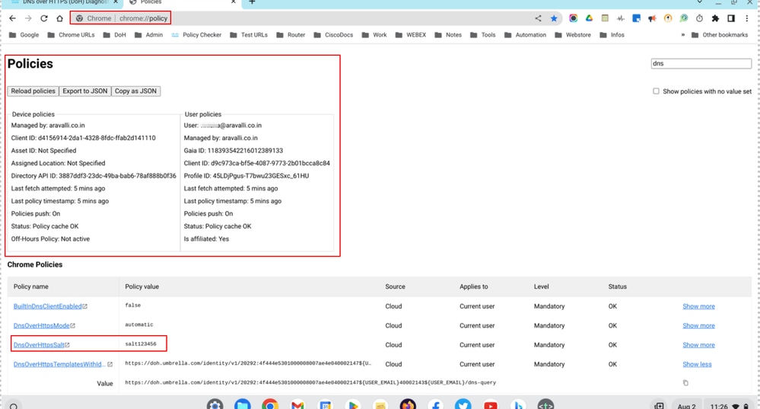
Task: Open Gmail from the shelf
Action: (x=297, y=405)
